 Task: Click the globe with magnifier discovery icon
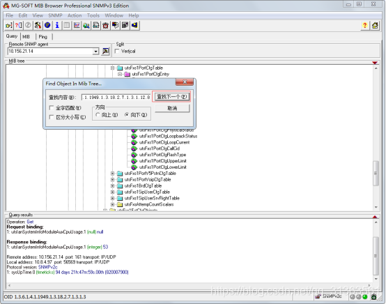click(x=86, y=25)
